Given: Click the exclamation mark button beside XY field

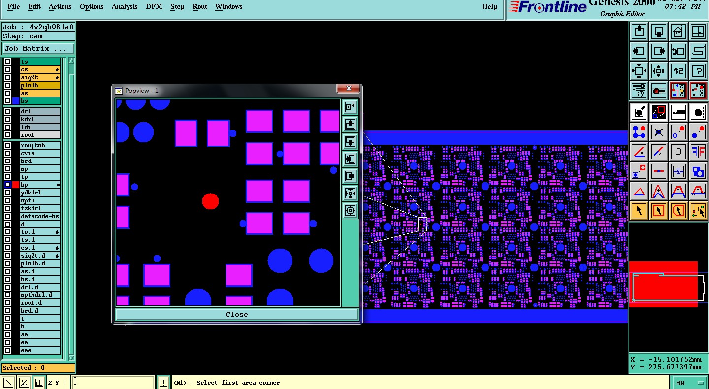Looking at the screenshot, I should click(x=163, y=382).
